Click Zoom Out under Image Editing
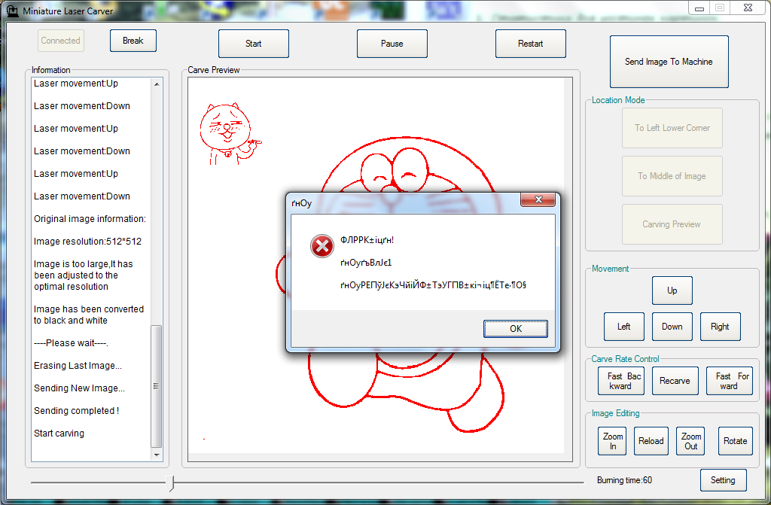 click(691, 441)
